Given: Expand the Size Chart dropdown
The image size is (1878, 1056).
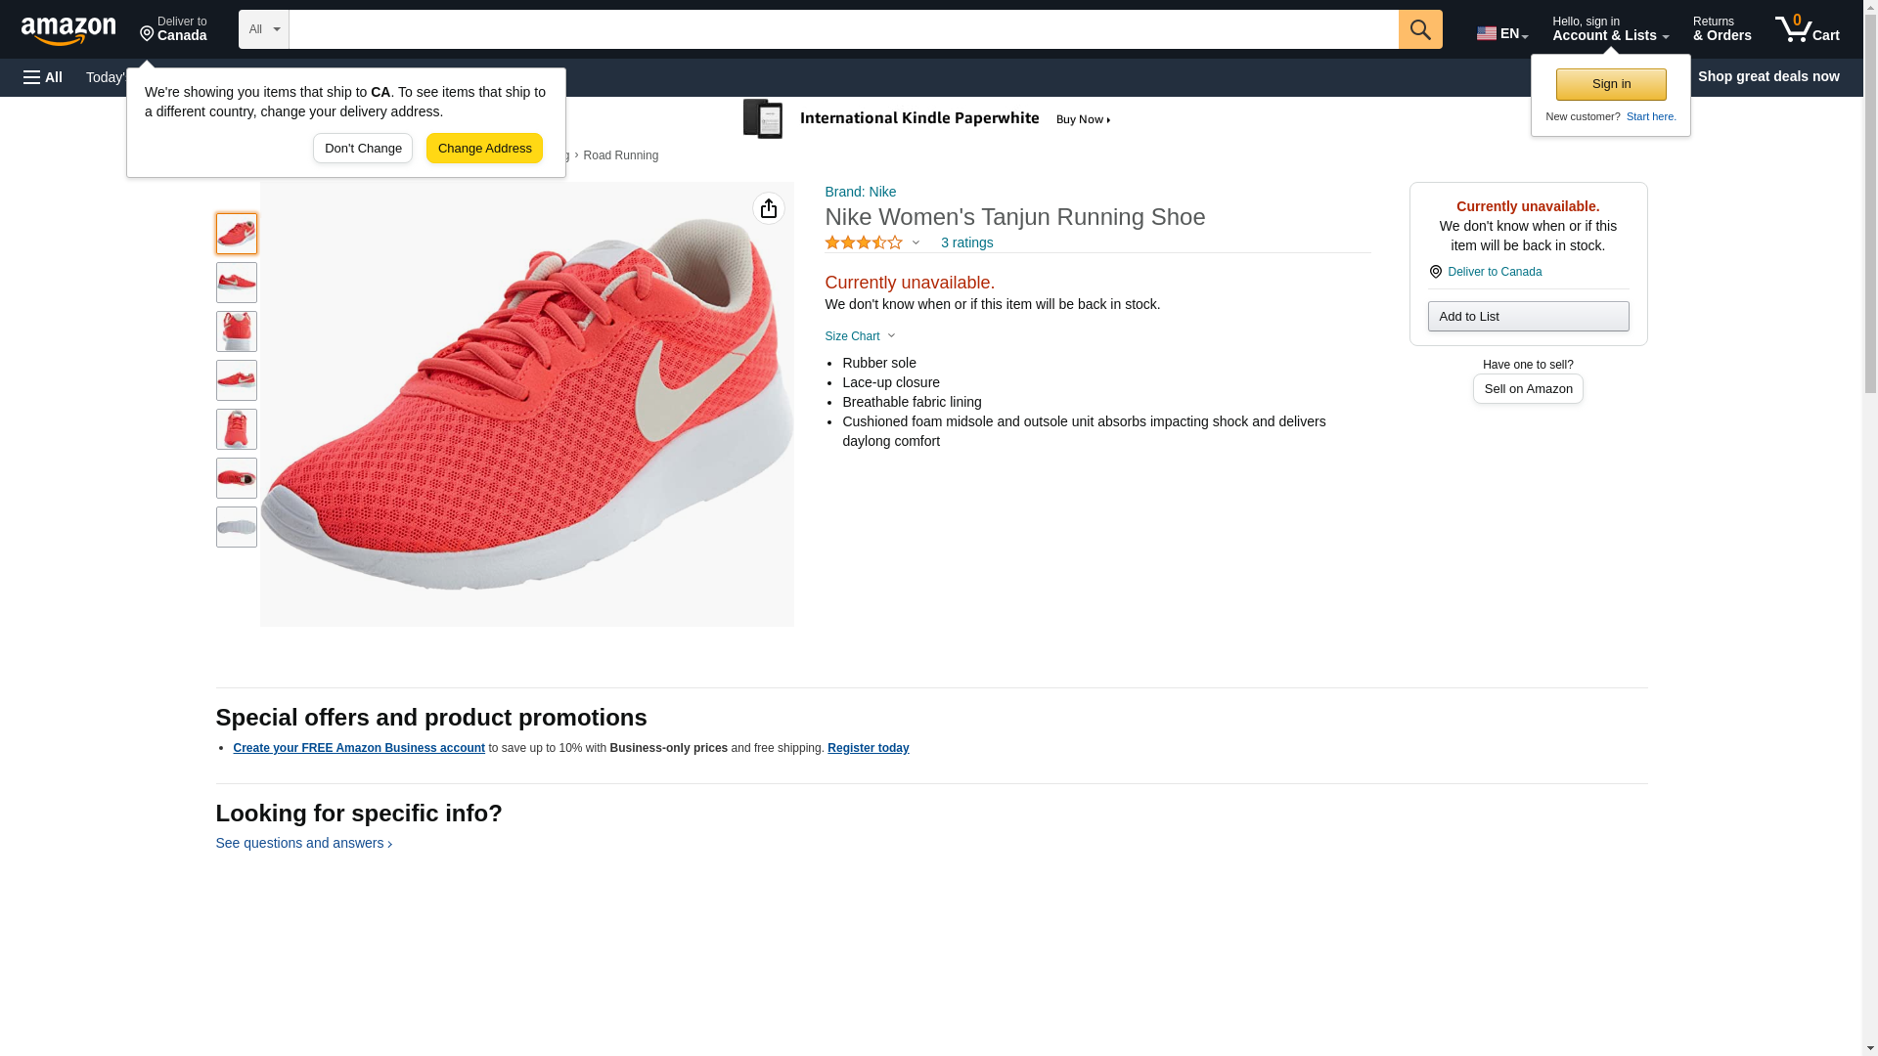Looking at the screenshot, I should (860, 336).
